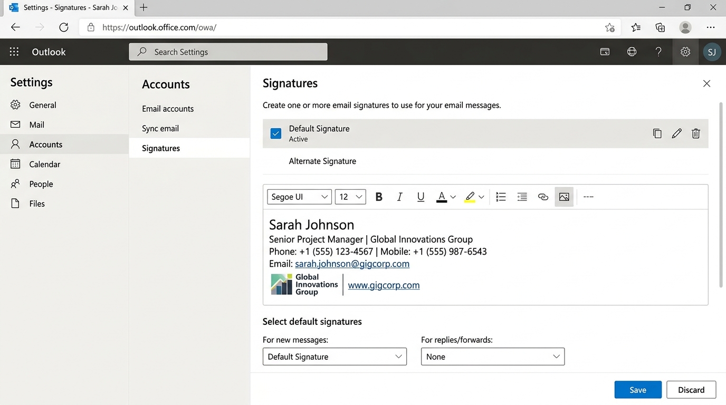Click into the Search Settings field
This screenshot has height=405, width=726.
coord(228,52)
